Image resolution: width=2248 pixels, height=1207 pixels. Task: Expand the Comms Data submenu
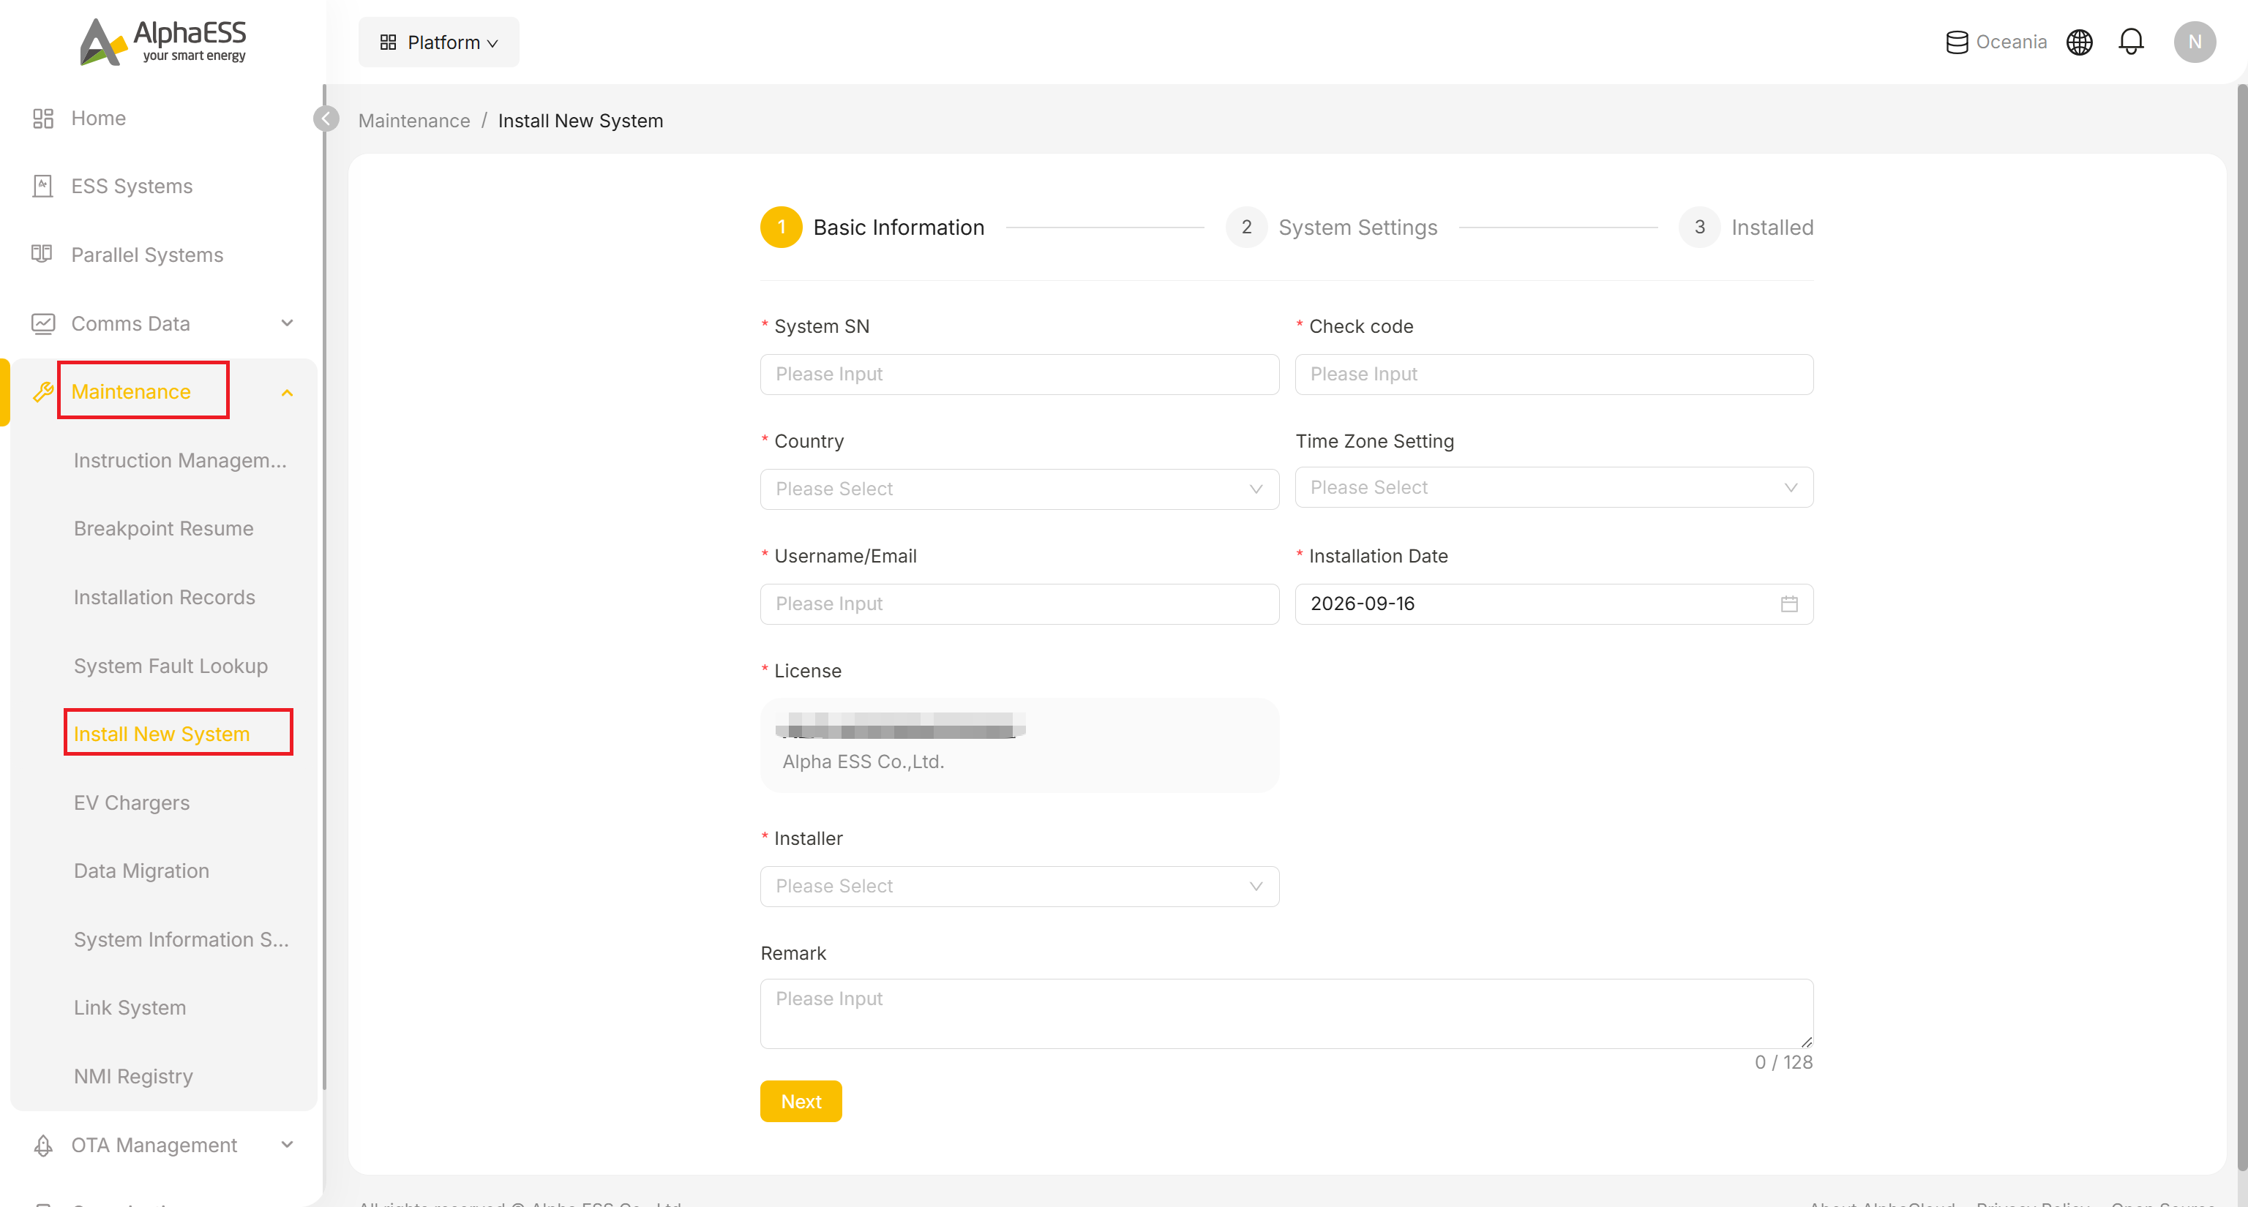[x=287, y=323]
